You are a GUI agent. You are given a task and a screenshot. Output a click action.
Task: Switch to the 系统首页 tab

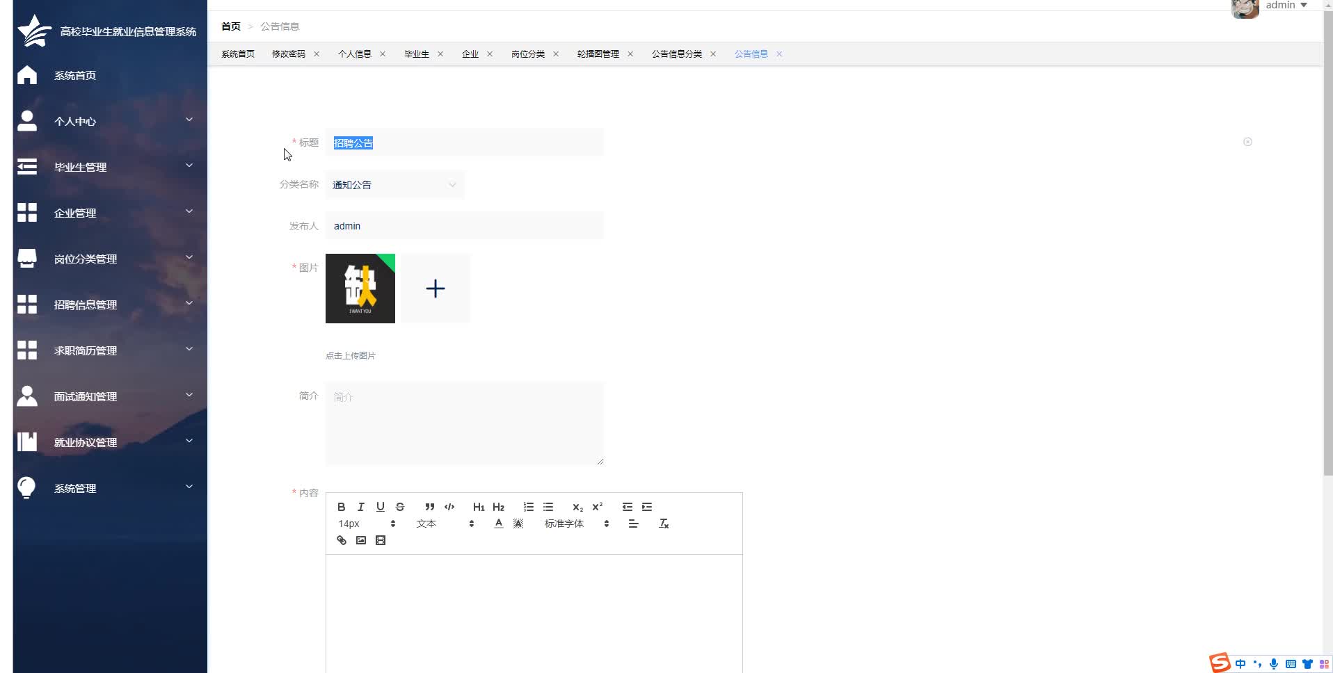[238, 54]
